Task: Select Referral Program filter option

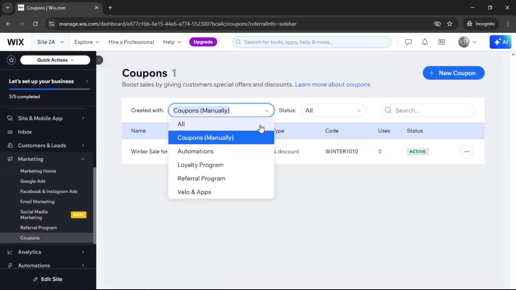Action: [221, 178]
